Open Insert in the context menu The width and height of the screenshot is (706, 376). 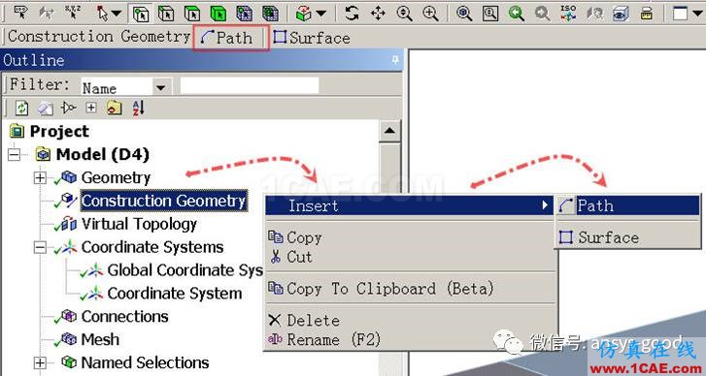(410, 205)
